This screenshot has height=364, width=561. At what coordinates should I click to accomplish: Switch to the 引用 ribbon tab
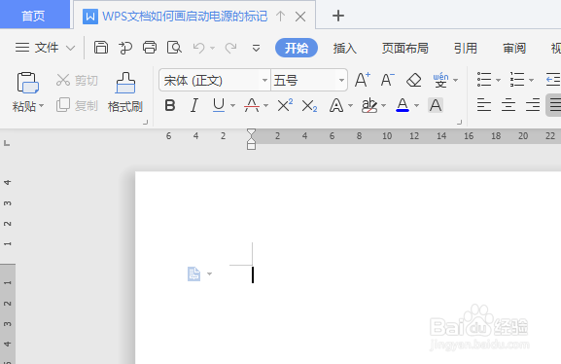pos(465,48)
